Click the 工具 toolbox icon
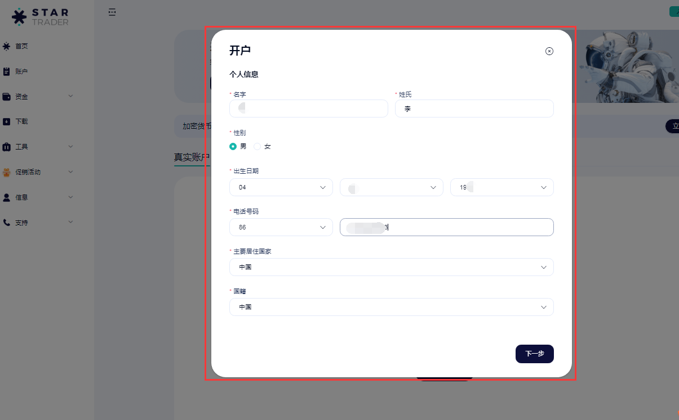This screenshot has width=679, height=420. click(x=6, y=147)
